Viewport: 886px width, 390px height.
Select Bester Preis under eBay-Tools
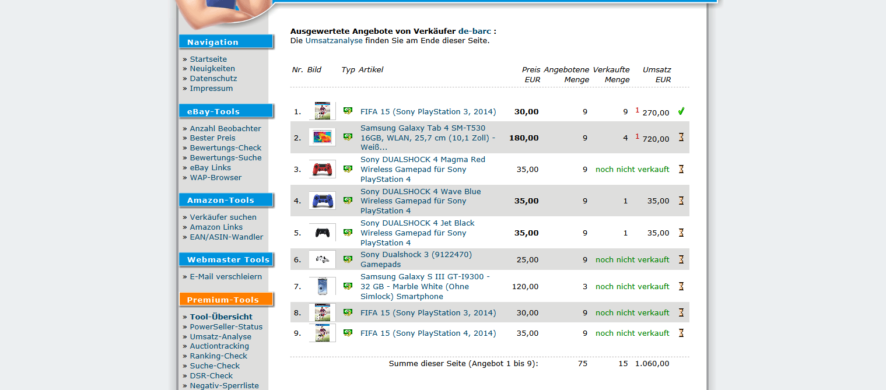[212, 138]
